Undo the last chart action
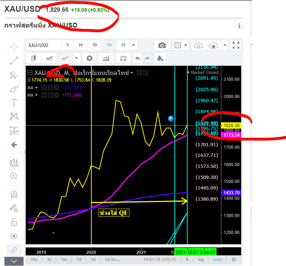286x266 pixels. point(138,58)
